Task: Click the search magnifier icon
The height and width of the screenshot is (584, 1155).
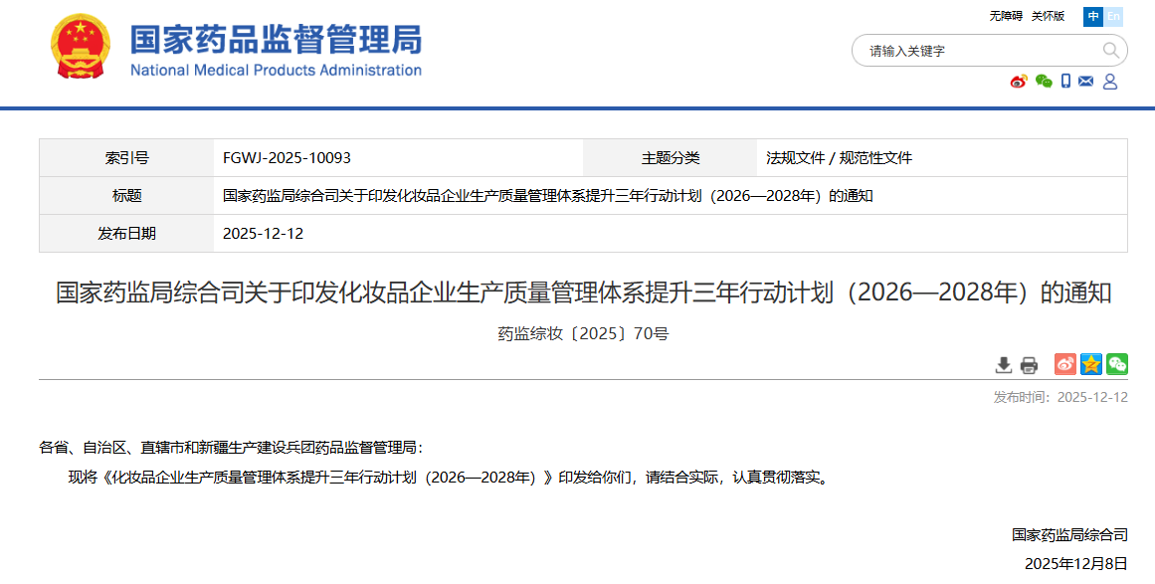Action: click(1110, 51)
